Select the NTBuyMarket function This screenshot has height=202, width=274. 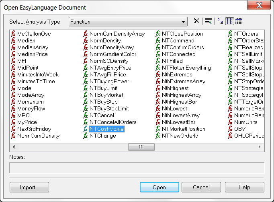pos(106,95)
